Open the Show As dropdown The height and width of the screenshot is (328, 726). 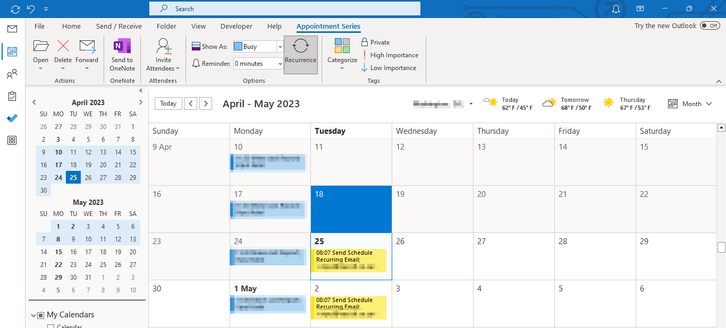click(x=281, y=46)
